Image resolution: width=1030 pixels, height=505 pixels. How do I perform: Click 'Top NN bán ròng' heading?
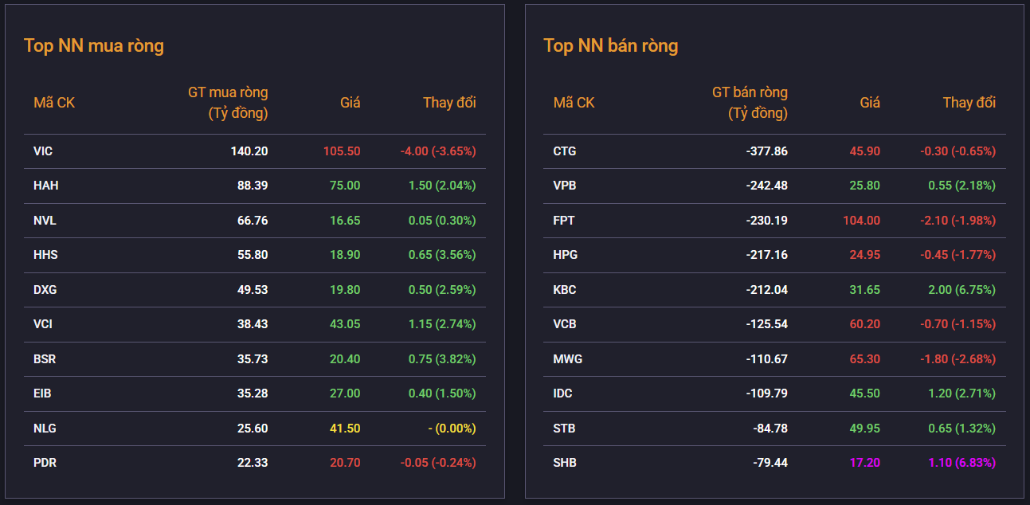(x=610, y=45)
